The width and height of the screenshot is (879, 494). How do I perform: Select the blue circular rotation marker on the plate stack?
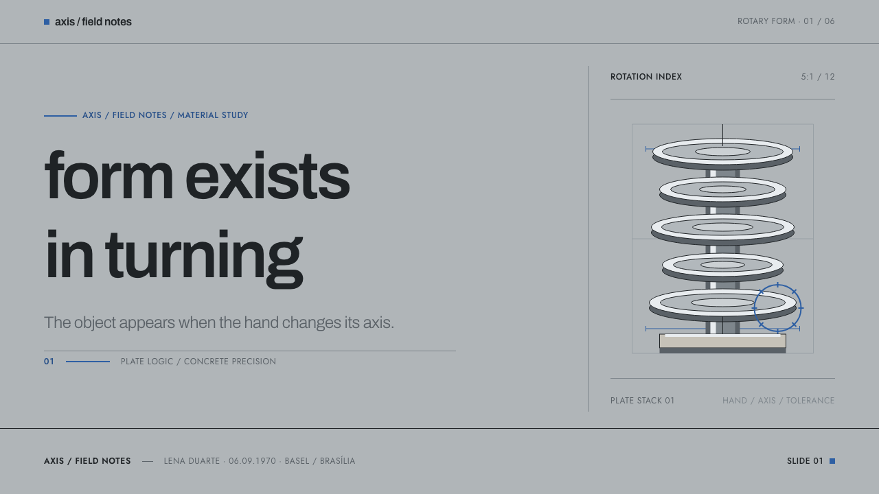(x=777, y=308)
